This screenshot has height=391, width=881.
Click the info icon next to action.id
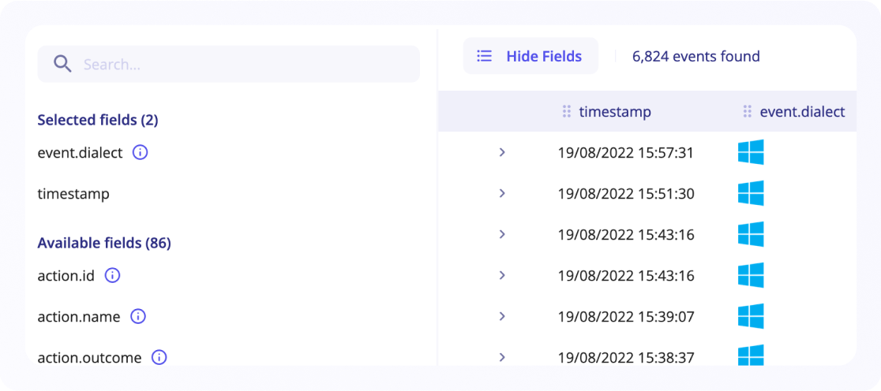tap(112, 276)
